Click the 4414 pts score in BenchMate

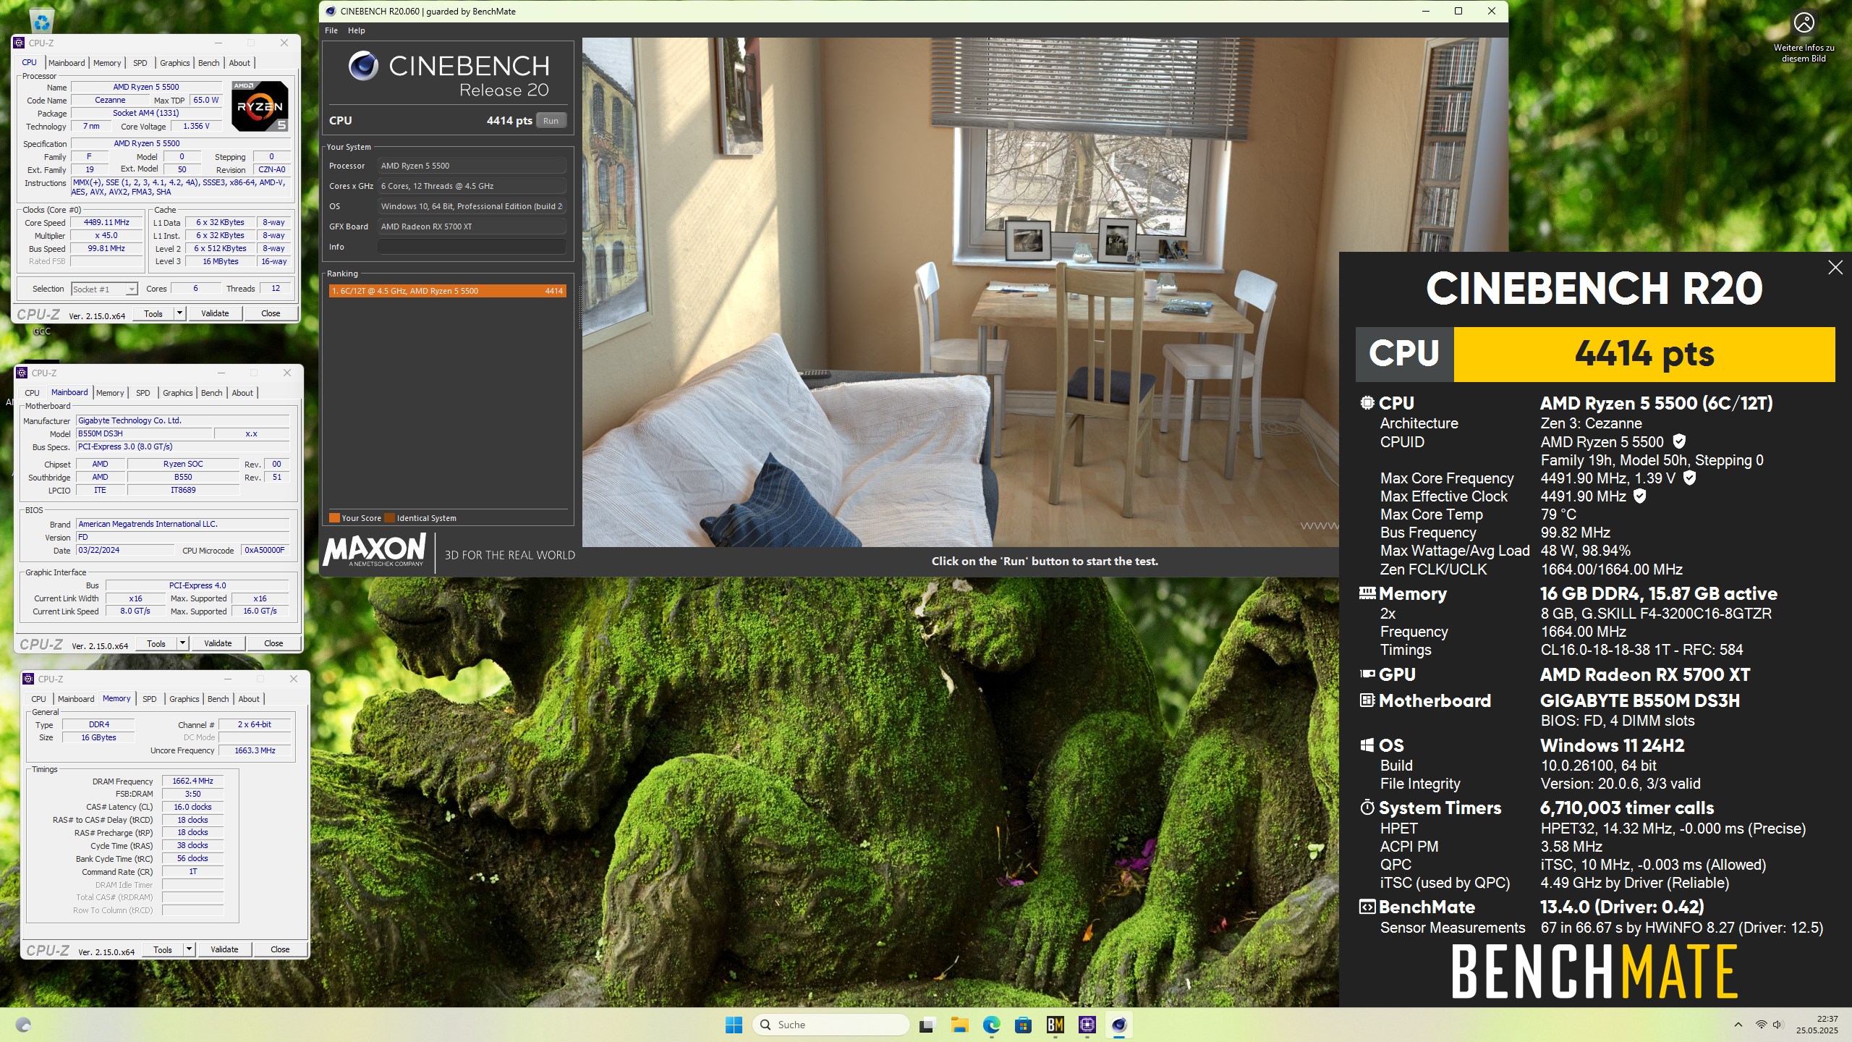coord(1644,354)
